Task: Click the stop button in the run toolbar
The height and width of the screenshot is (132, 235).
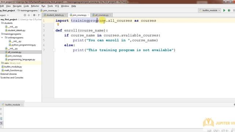Action: tap(234, 10)
